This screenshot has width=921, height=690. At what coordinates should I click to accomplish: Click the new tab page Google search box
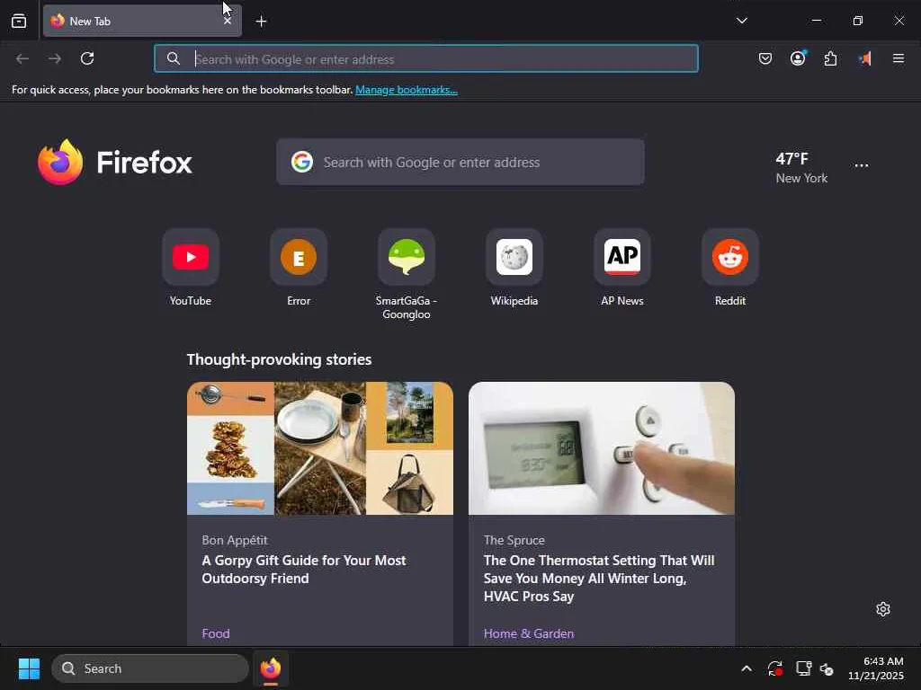tap(460, 162)
